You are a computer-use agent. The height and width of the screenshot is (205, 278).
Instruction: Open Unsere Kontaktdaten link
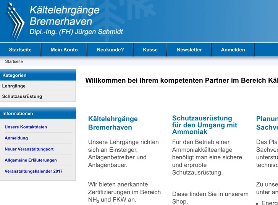pyautogui.click(x=26, y=127)
